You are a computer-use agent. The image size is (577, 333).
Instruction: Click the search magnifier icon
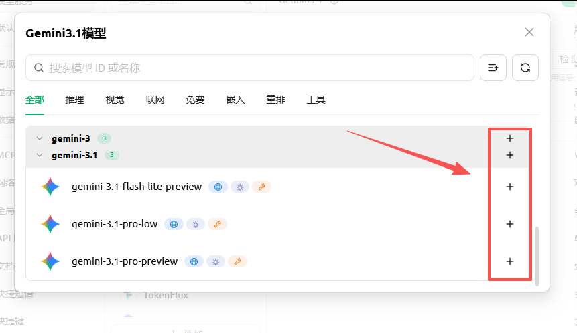click(39, 68)
